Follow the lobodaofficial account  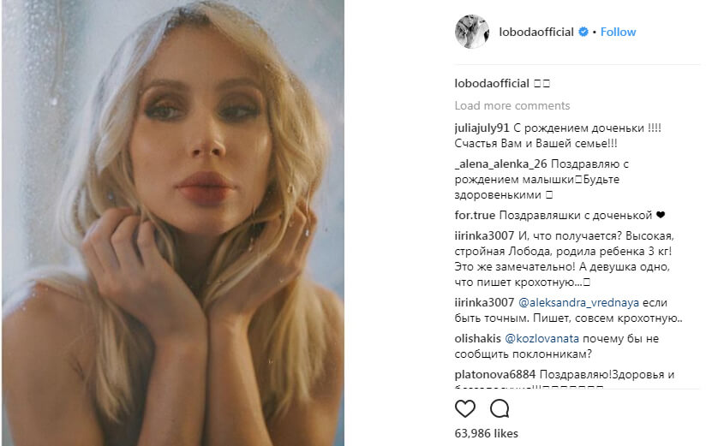click(618, 32)
